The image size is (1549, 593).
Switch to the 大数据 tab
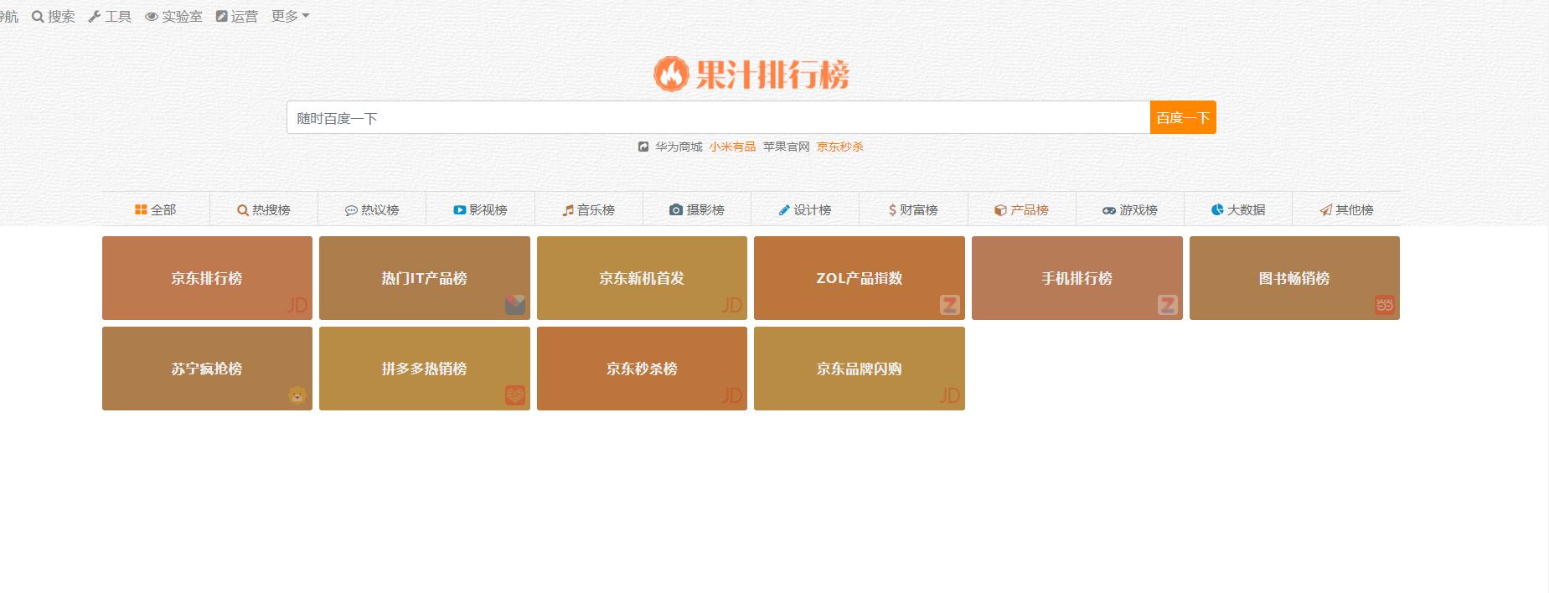point(1238,209)
